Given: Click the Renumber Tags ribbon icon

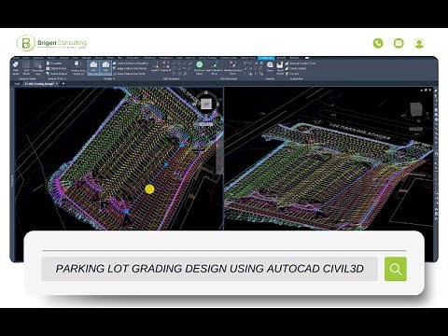Looking at the screenshot, I should (37, 68).
